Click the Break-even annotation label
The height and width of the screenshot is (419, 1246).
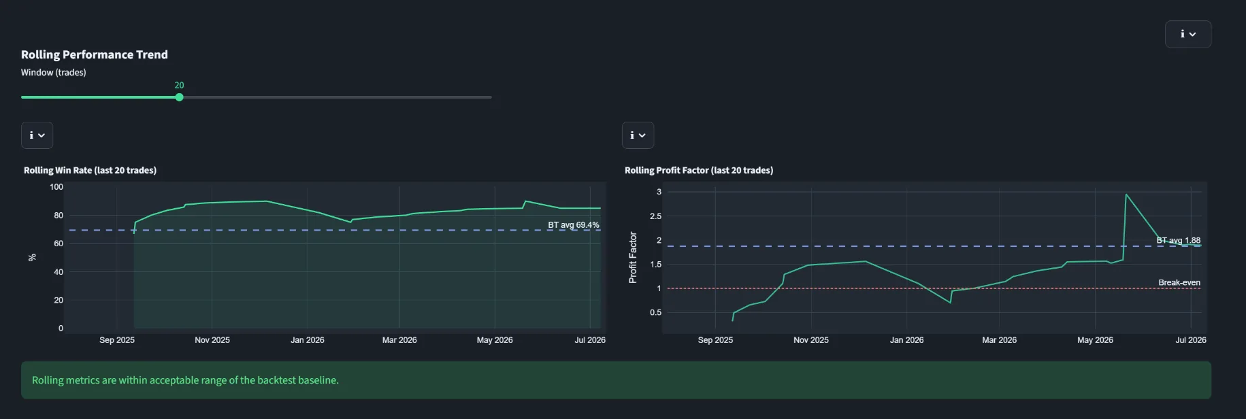tap(1179, 282)
